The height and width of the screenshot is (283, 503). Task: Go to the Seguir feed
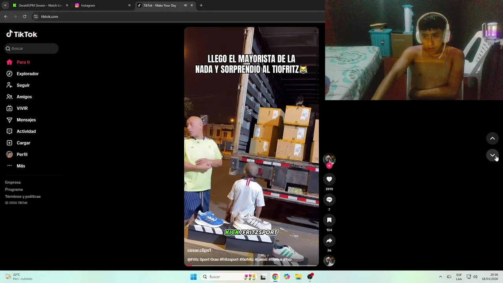tap(18, 85)
